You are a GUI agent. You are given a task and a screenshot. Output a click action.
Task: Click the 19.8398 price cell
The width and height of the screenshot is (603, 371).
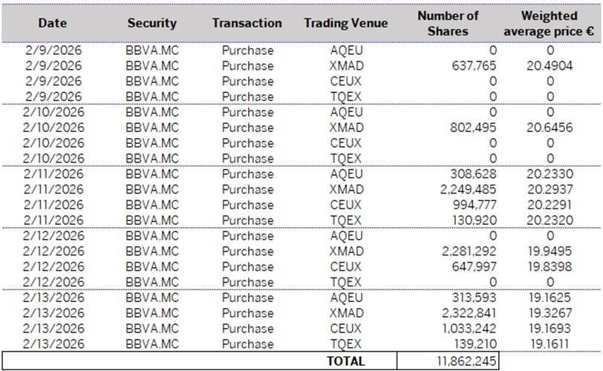coord(550,266)
